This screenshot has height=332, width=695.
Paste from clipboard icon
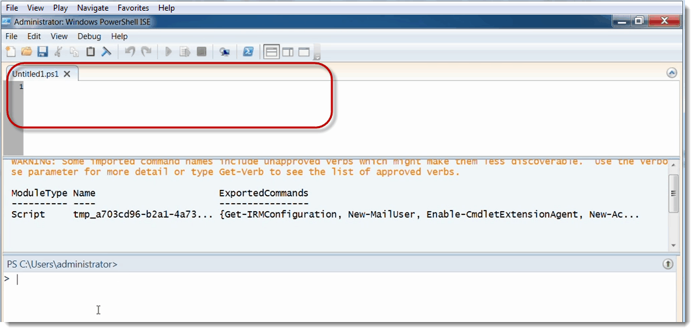tap(90, 52)
